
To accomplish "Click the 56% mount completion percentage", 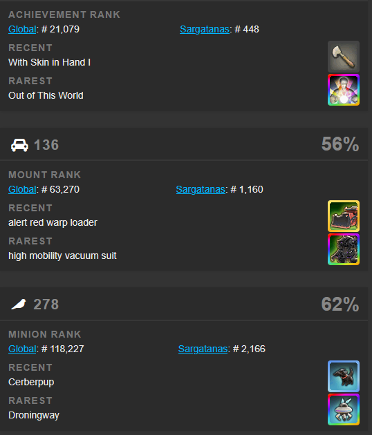I will [x=340, y=144].
